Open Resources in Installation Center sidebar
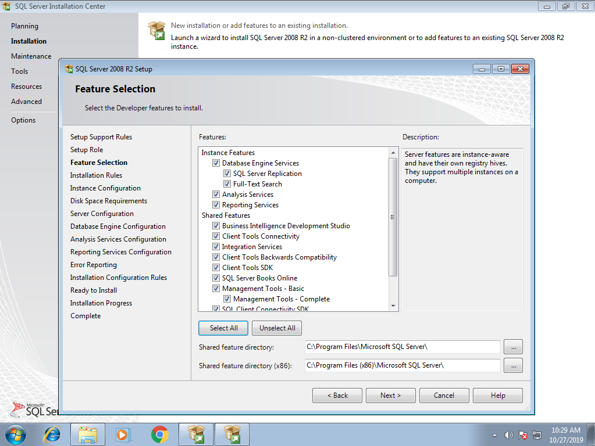The image size is (595, 446). click(27, 87)
